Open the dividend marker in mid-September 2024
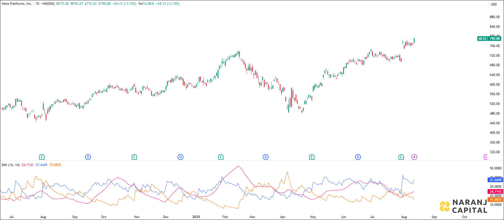The height and width of the screenshot is (220, 504). pos(88,157)
